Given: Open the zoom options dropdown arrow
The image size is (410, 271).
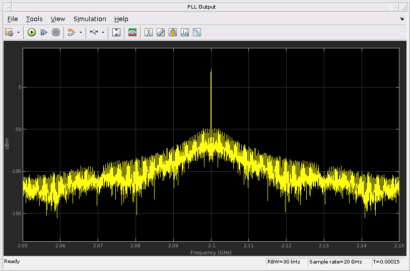Looking at the screenshot, I should tap(103, 32).
